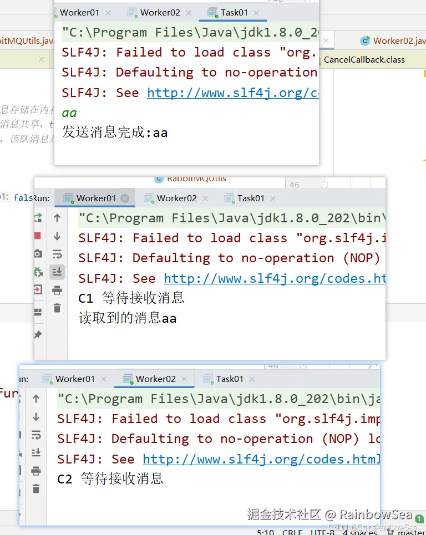This screenshot has width=426, height=535.
Task: Click the dump threads camera icon
Action: [x=38, y=253]
